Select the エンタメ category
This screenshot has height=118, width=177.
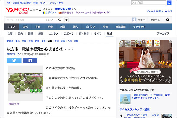coord(53,34)
